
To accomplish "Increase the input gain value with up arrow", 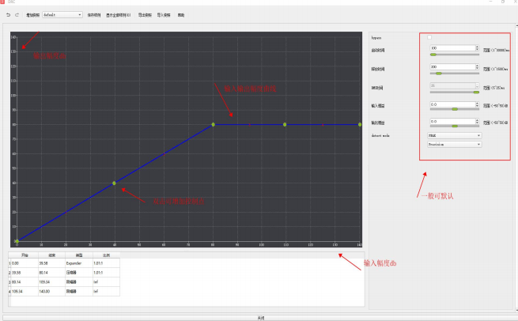I will click(x=477, y=103).
